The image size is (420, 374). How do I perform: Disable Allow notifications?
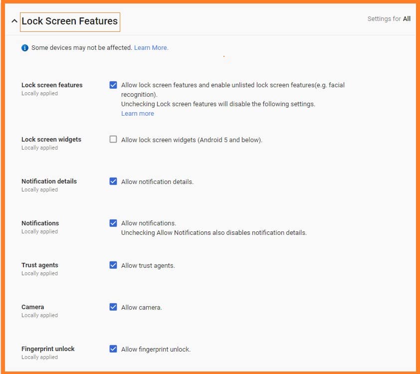pos(113,223)
